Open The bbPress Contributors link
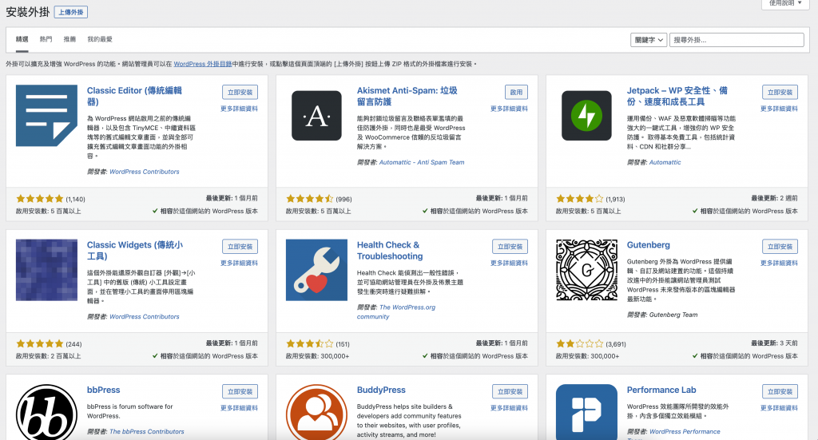Viewport: 818px width, 440px height. coord(147,432)
